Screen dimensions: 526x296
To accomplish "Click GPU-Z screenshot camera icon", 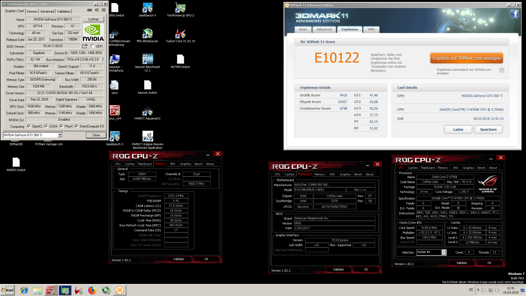I will (90, 10).
